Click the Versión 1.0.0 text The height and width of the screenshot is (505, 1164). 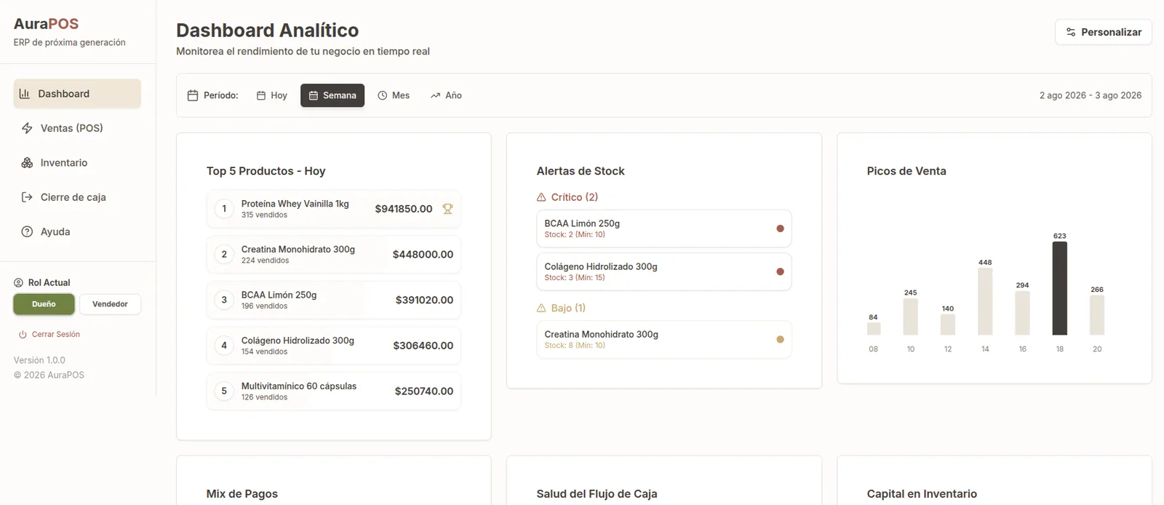click(39, 360)
